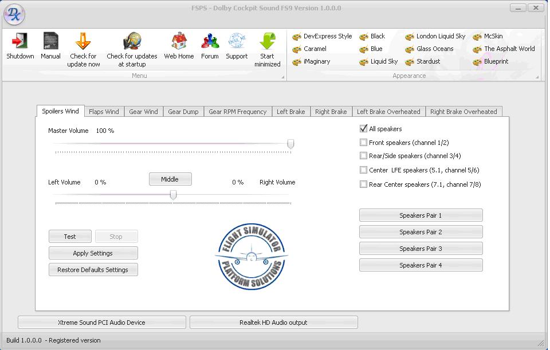Click Speakers Pair 4 button
Image resolution: width=550 pixels, height=350 pixels.
coord(421,265)
